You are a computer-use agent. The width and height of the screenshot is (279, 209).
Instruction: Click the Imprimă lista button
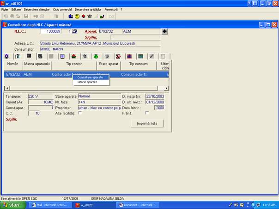pos(147,123)
